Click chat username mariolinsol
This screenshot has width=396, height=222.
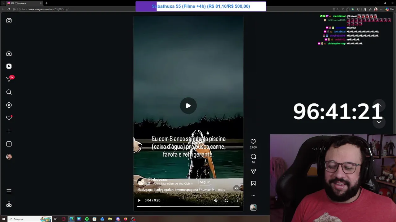coord(339,16)
